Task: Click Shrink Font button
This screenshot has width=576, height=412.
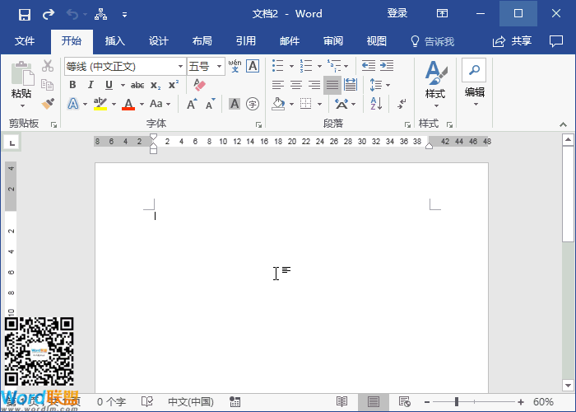Action: coord(210,104)
